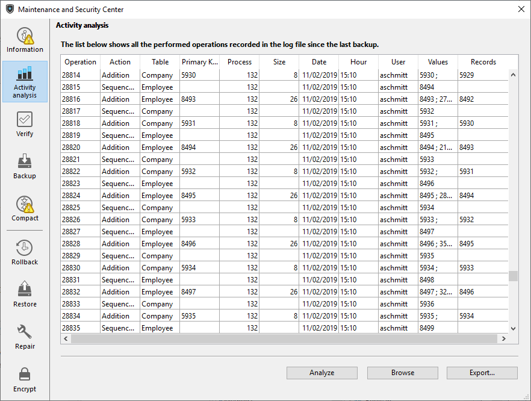Select the Repair wrench icon

click(x=25, y=332)
